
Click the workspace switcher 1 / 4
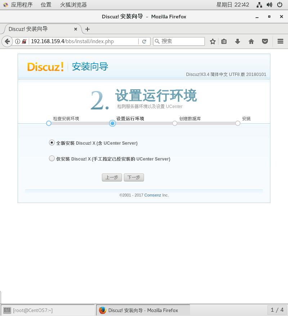pyautogui.click(x=277, y=310)
